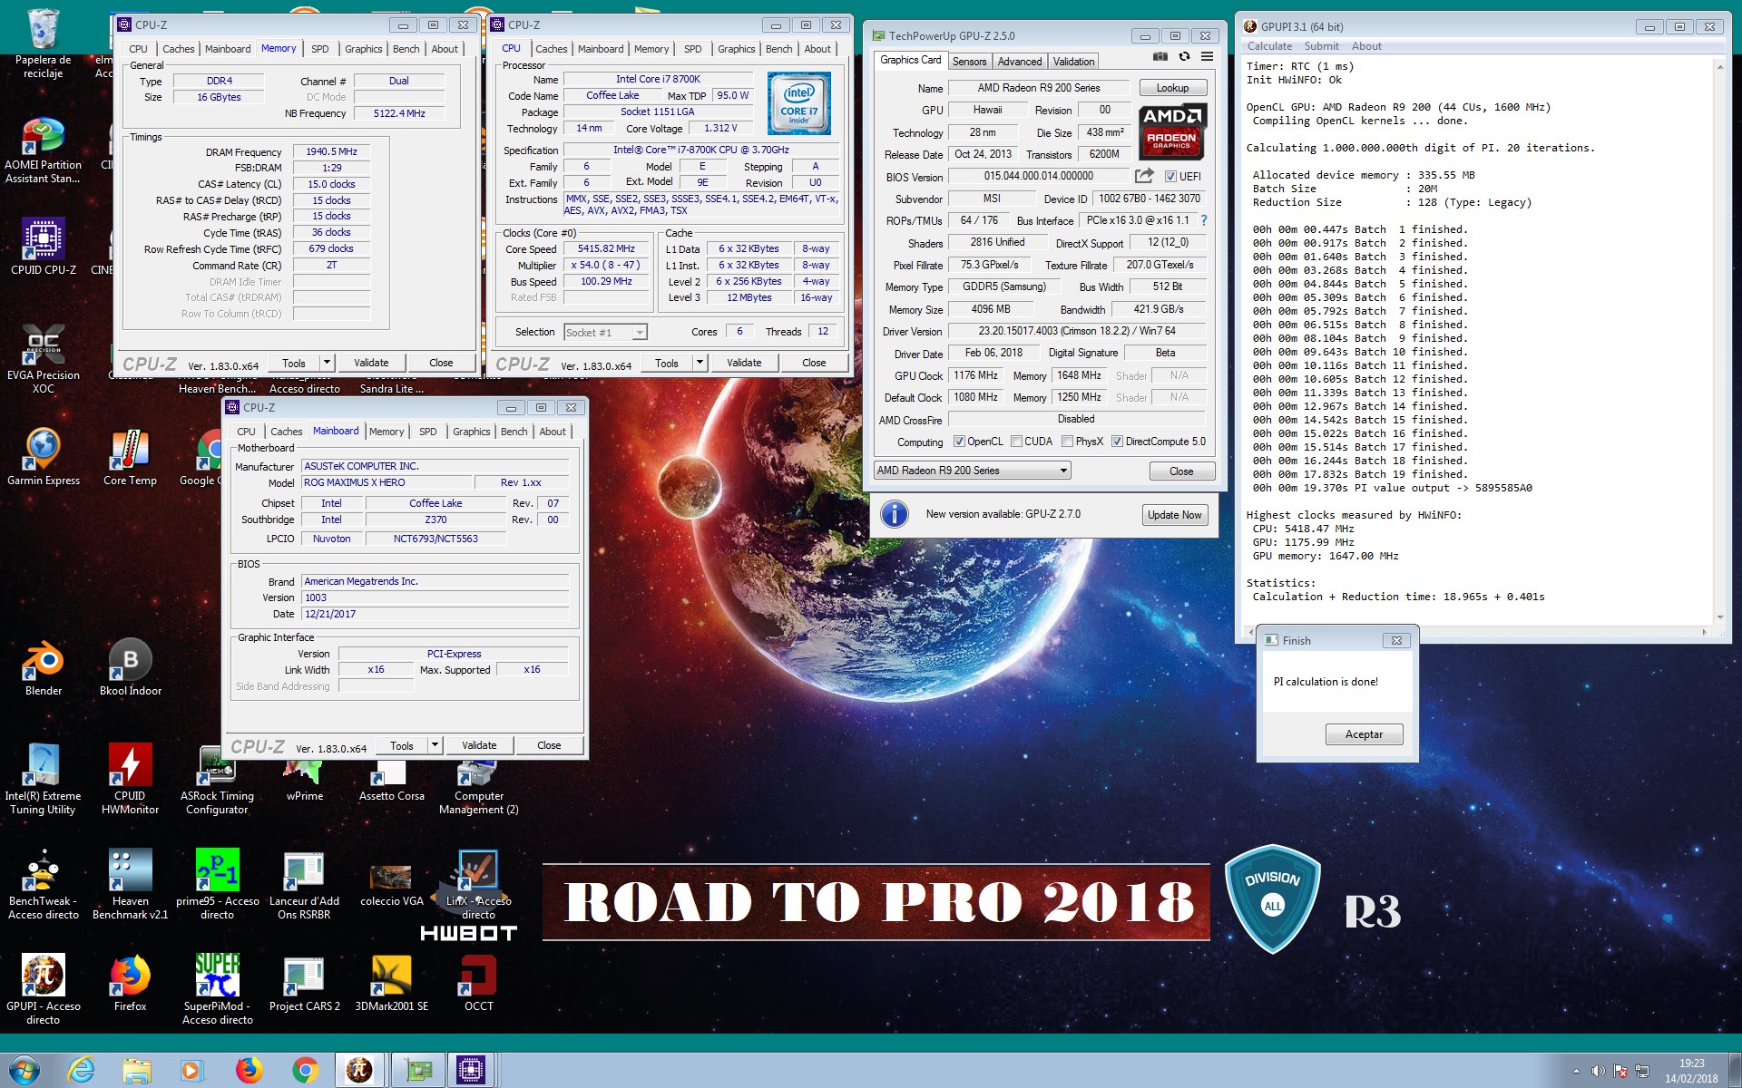The width and height of the screenshot is (1742, 1088).
Task: Open Papelera de reciclaje desktop icon
Action: (43, 44)
